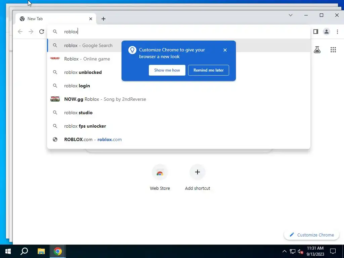Open Chrome's three-dot menu

(x=337, y=32)
